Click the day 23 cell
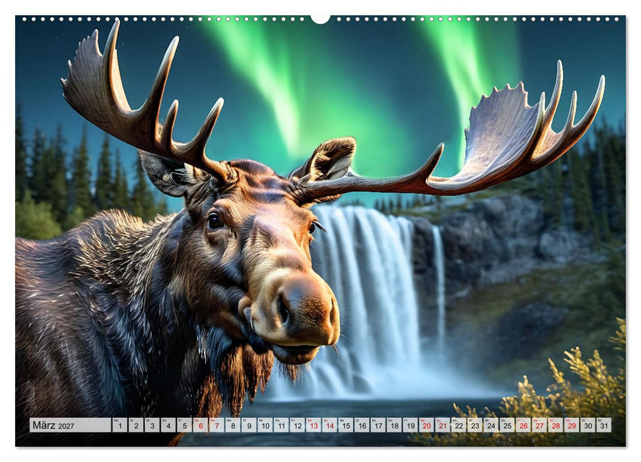The width and height of the screenshot is (641, 462). tap(475, 425)
